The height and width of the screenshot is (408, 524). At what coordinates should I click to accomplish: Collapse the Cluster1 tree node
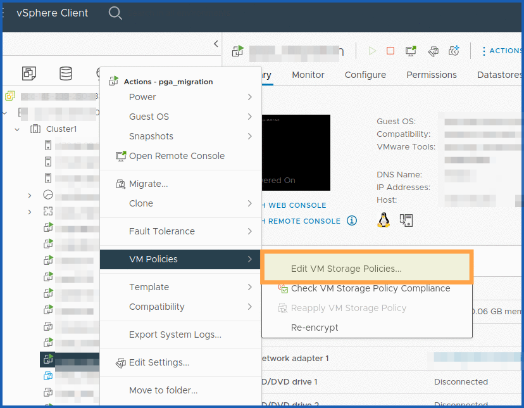click(x=17, y=129)
